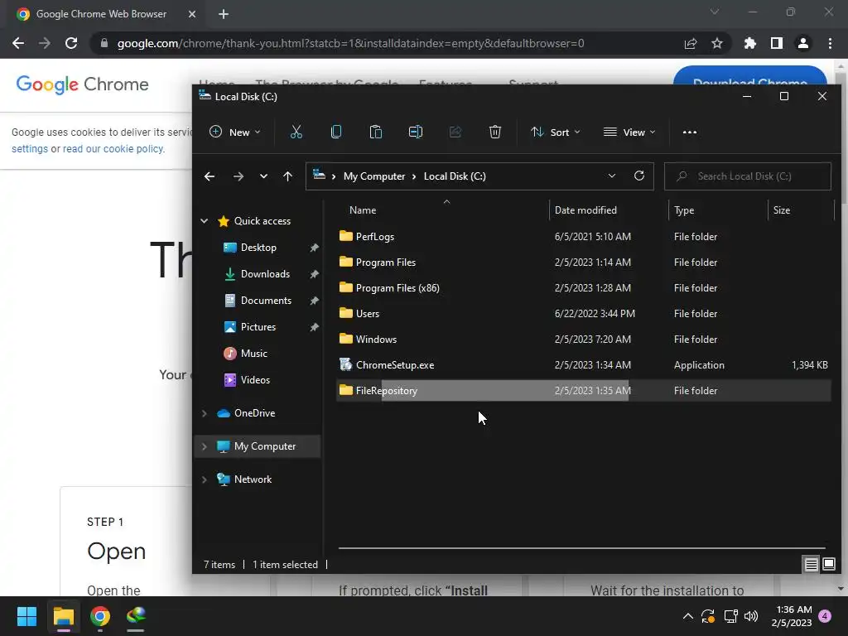Viewport: 848px width, 636px height.
Task: Open the View dropdown menu
Action: point(629,132)
